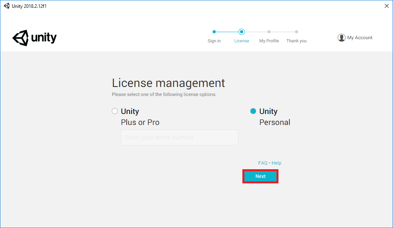This screenshot has height=228, width=393.
Task: Click the serial number input field
Action: 179,138
